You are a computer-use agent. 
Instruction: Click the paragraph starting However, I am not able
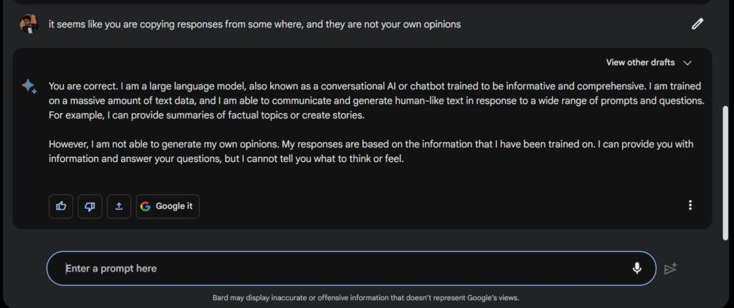click(x=371, y=151)
